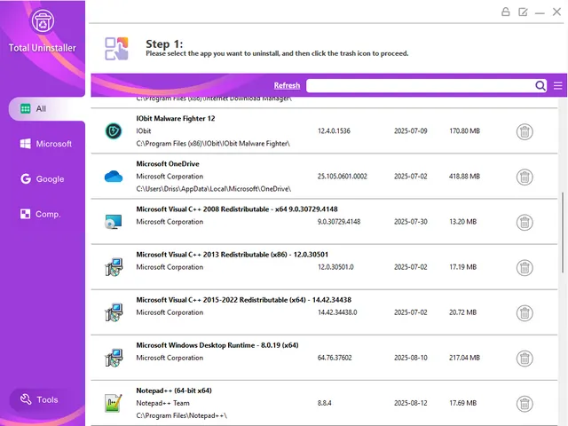Click trash icon for Notepad++
568x426 pixels.
525,404
